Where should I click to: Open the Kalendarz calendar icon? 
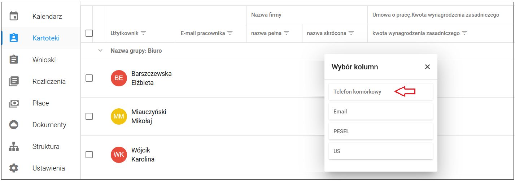(x=14, y=16)
